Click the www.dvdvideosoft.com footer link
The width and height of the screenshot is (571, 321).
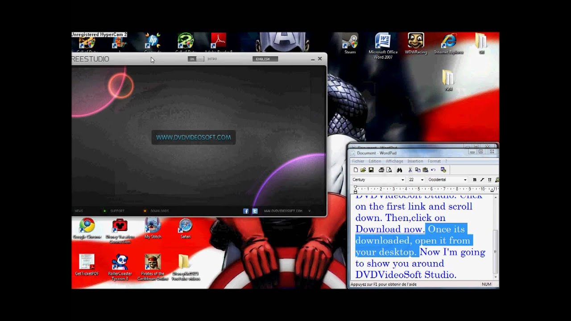[x=283, y=211]
